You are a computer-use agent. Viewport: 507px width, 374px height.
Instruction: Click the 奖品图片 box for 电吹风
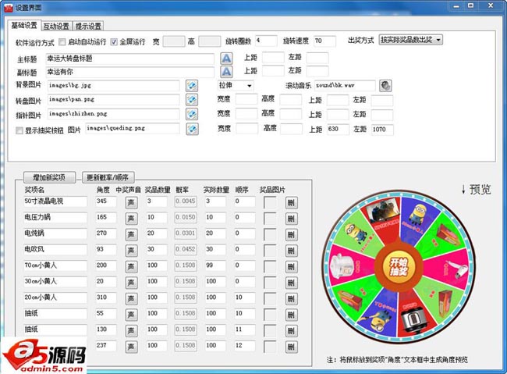click(270, 251)
